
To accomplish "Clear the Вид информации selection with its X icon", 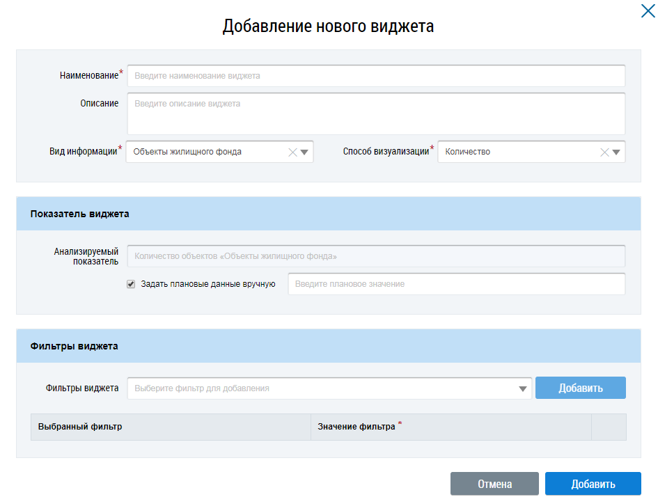I will (292, 152).
